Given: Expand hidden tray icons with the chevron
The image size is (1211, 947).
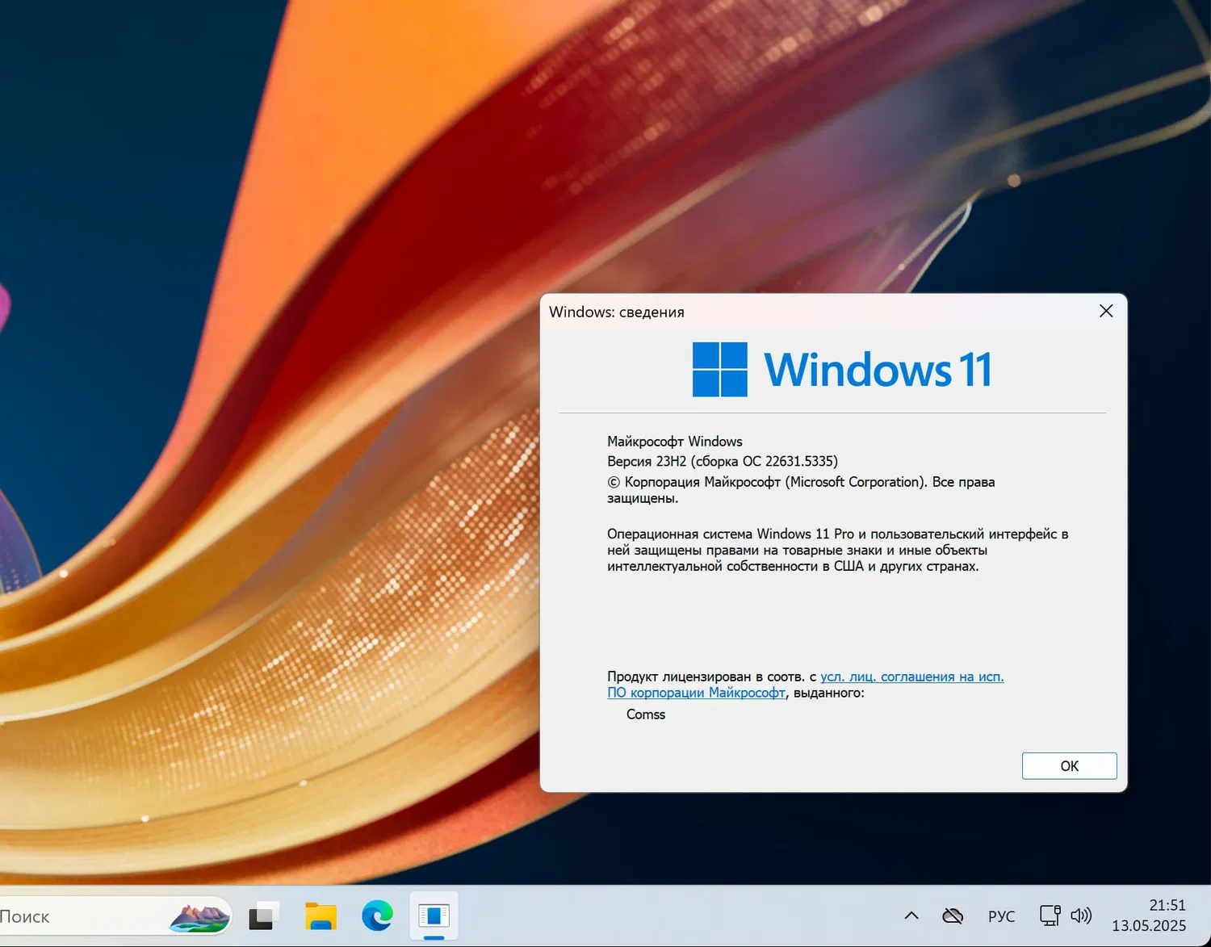Looking at the screenshot, I should pyautogui.click(x=911, y=916).
